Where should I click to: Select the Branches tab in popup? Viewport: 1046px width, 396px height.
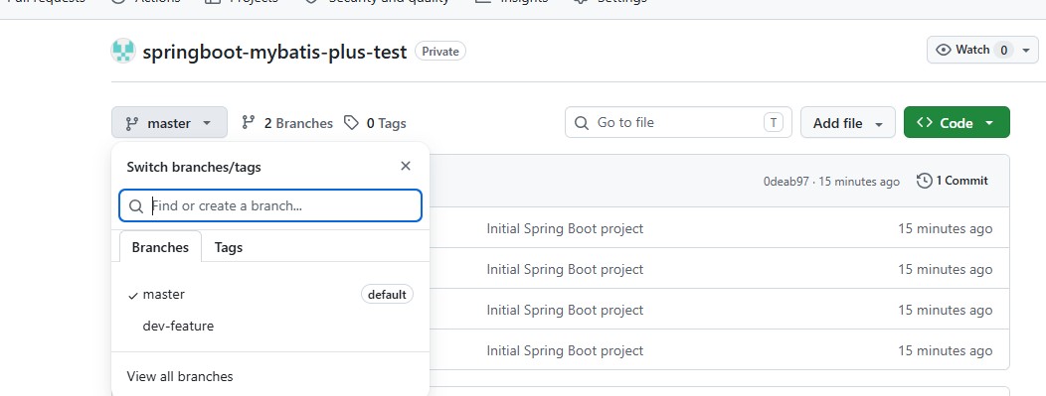pyautogui.click(x=160, y=247)
